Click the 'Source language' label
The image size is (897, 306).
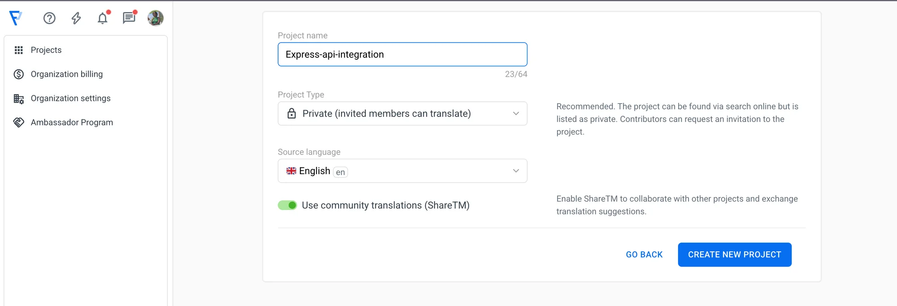(309, 152)
